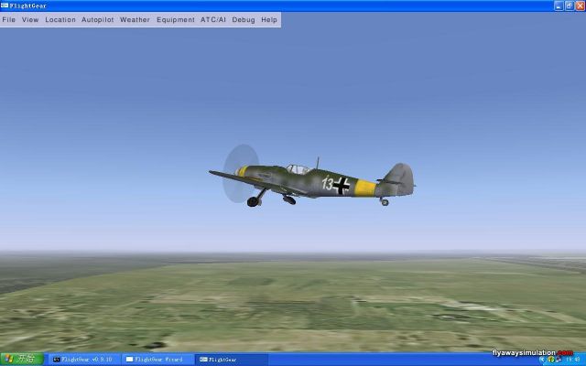Image resolution: width=586 pixels, height=366 pixels.
Task: Switch to FlightGear Wizard taskbar window
Action: point(157,360)
